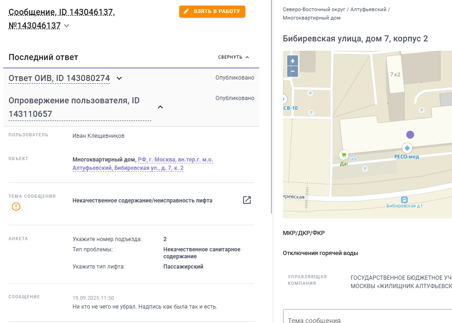Screen dimensions: 452x323
Task: Click the map zoom out minus button
Action: pos(292,72)
